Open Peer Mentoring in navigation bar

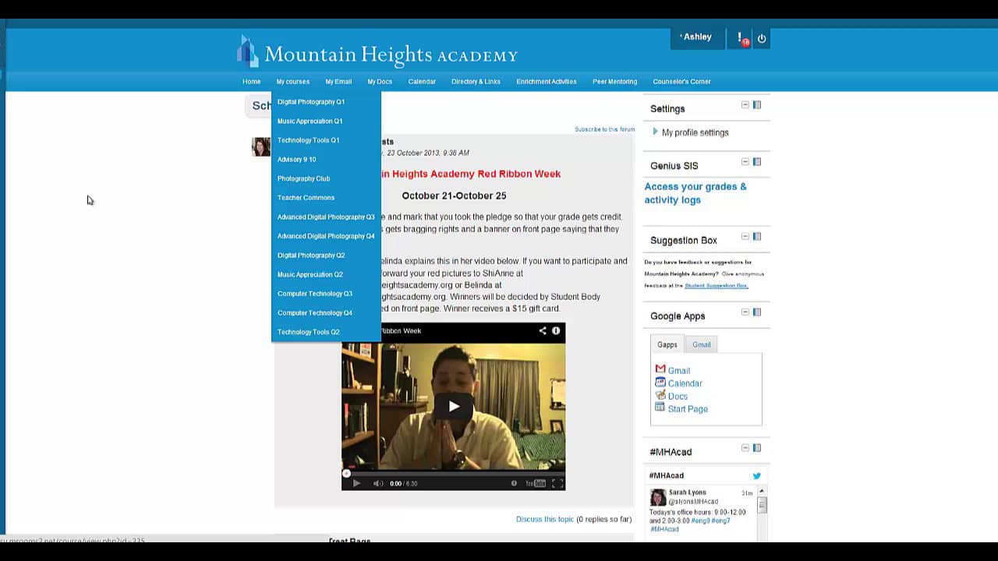[x=614, y=82]
